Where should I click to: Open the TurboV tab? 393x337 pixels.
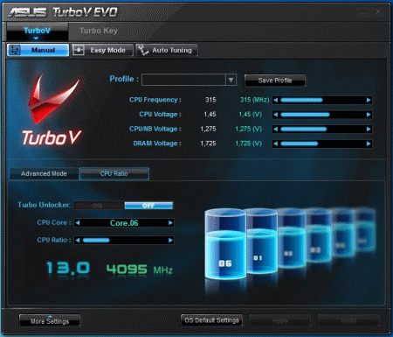point(38,32)
